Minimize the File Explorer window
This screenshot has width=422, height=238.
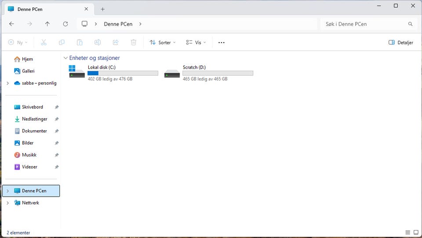tap(379, 5)
